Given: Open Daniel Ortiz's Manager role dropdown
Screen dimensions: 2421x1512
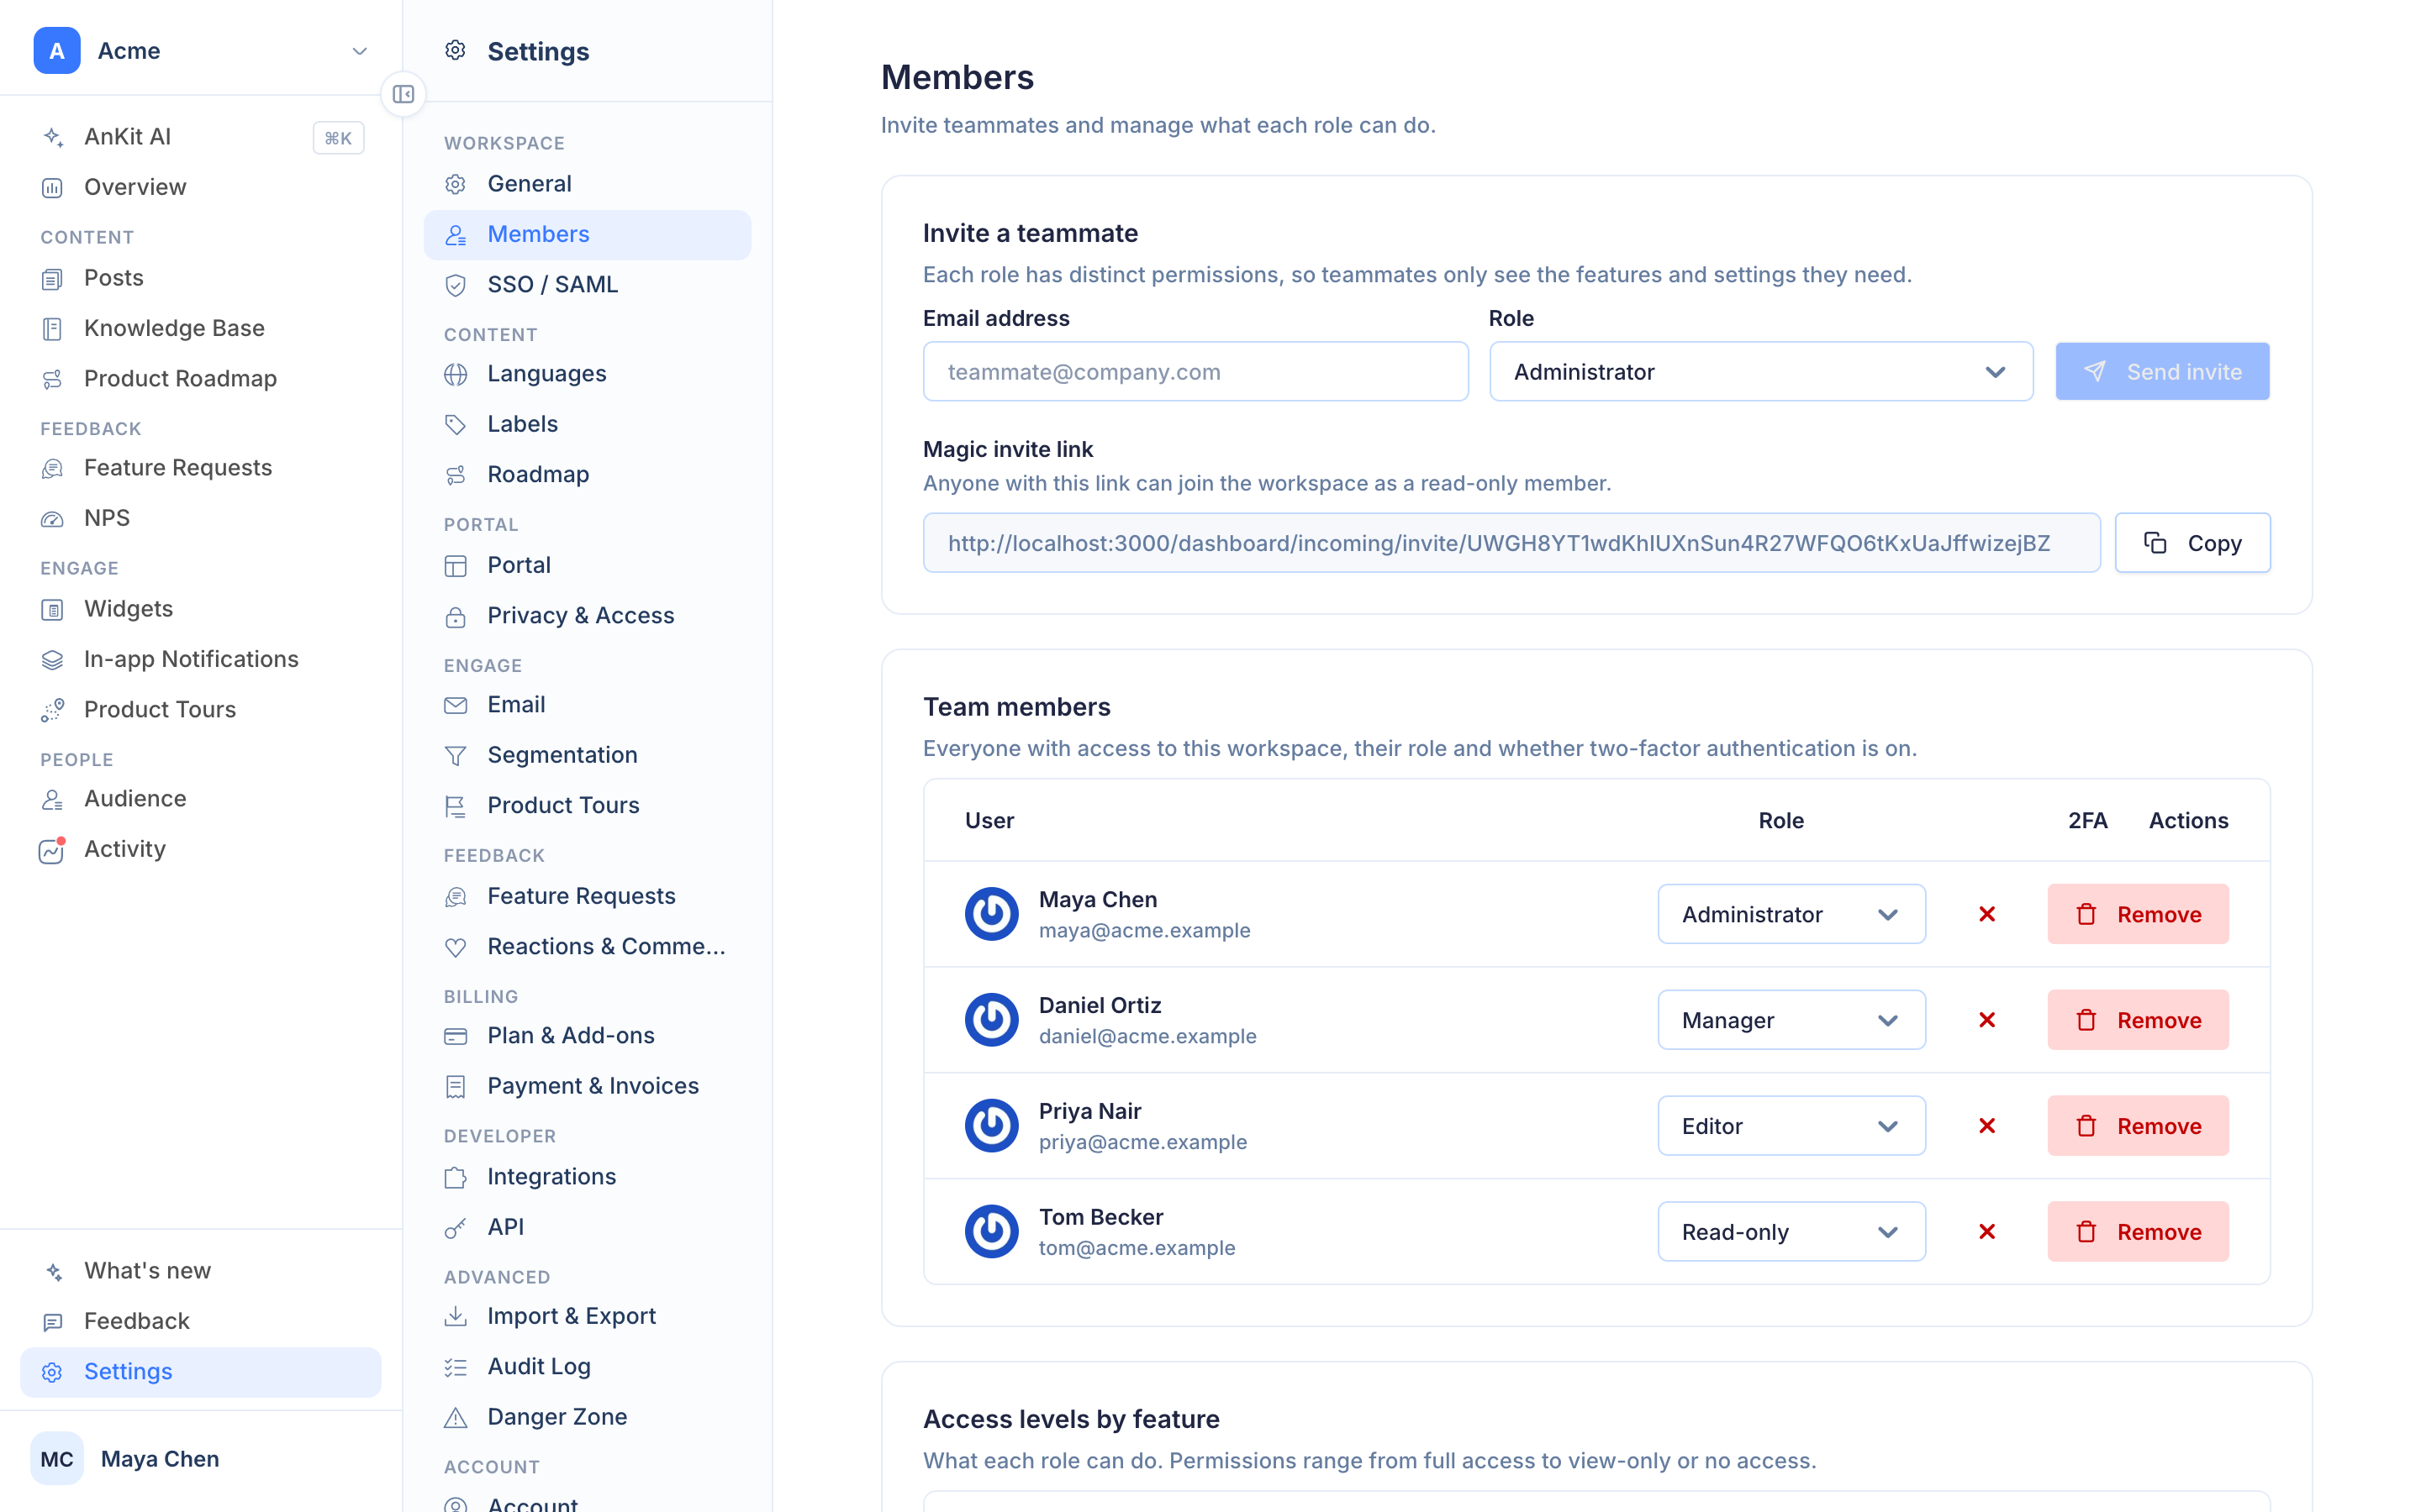Looking at the screenshot, I should pyautogui.click(x=1791, y=1020).
